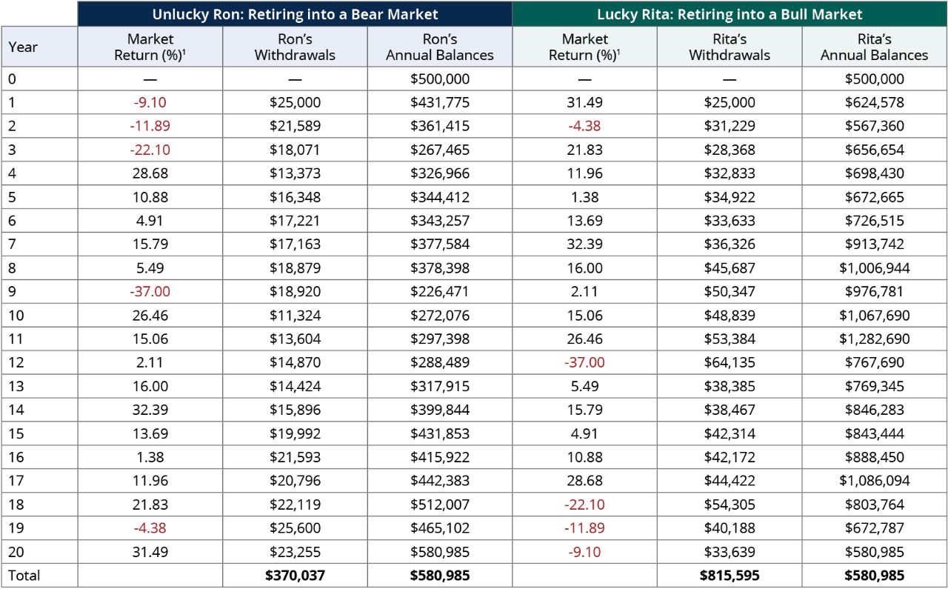Select the 'Year' column header

tap(39, 47)
